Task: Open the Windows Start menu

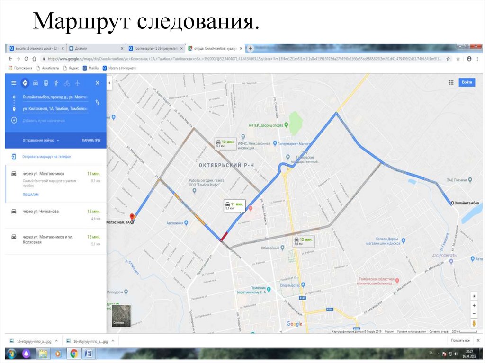Action: (11, 354)
